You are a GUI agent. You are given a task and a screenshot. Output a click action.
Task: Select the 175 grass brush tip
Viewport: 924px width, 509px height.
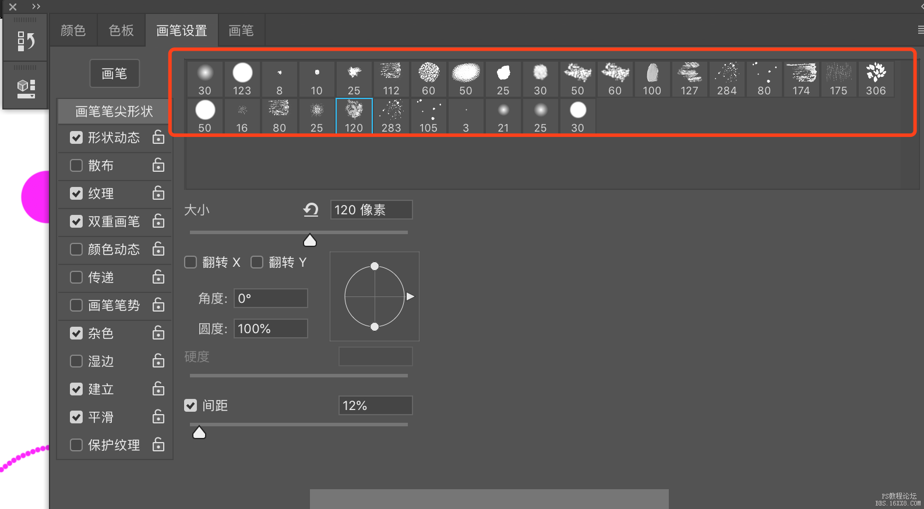tap(839, 79)
